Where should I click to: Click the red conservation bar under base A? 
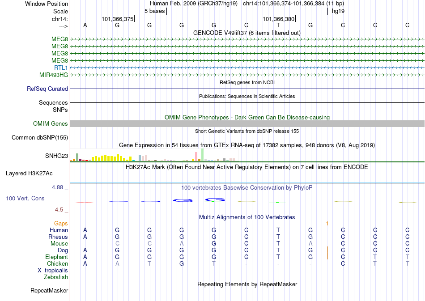(x=85, y=202)
